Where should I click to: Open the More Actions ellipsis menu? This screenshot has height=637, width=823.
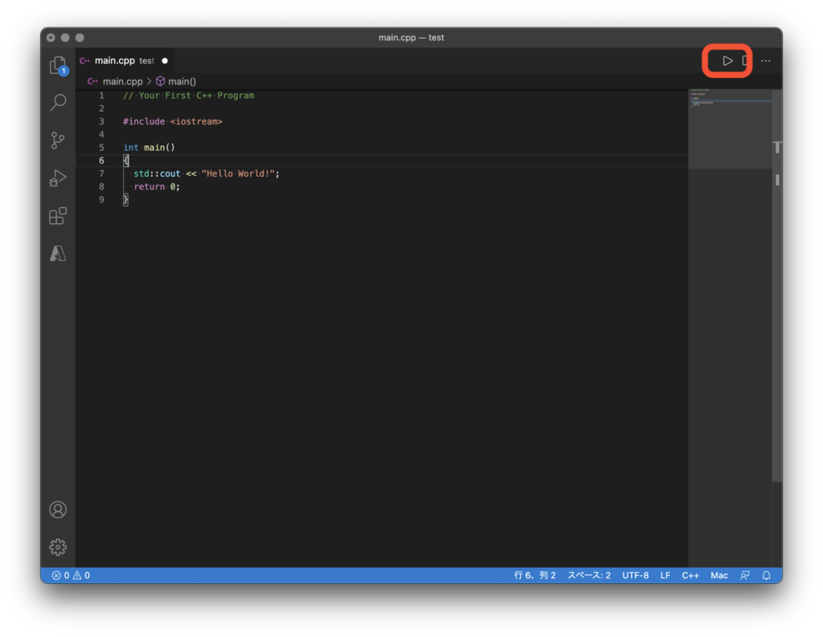pos(766,61)
